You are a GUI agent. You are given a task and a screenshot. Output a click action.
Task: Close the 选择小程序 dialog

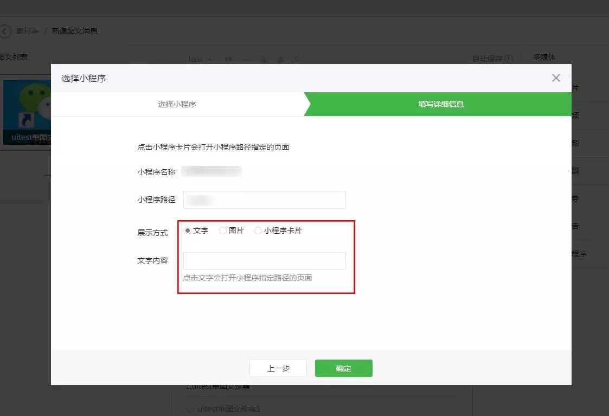click(556, 78)
